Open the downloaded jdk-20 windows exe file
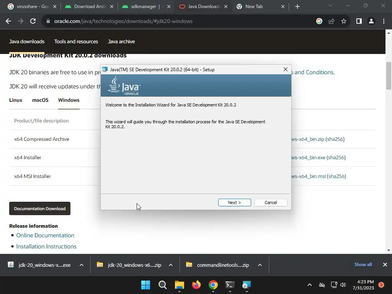 39,265
